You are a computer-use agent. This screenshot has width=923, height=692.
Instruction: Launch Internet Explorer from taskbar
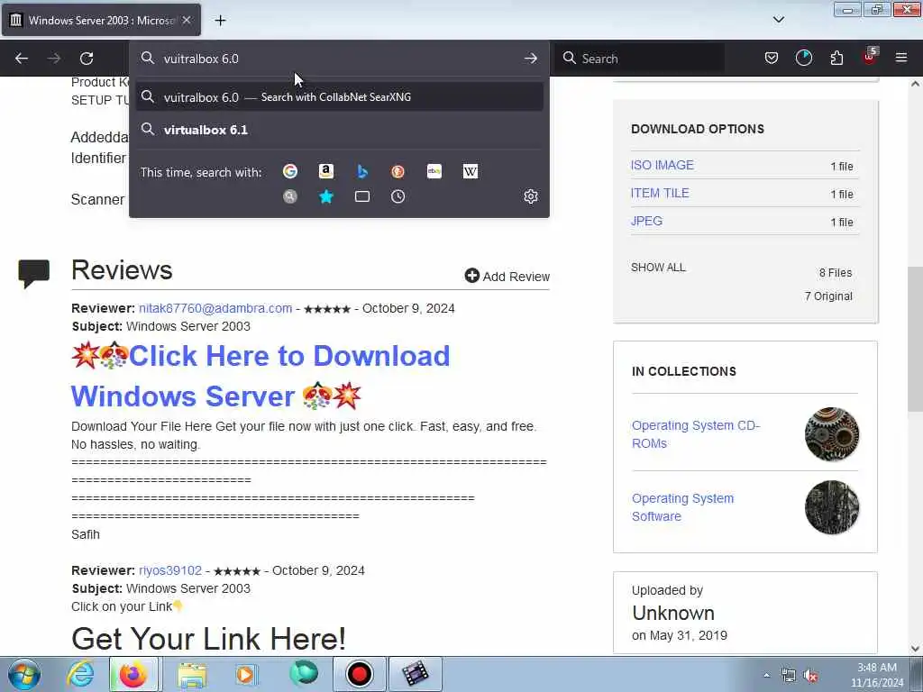[x=79, y=674]
